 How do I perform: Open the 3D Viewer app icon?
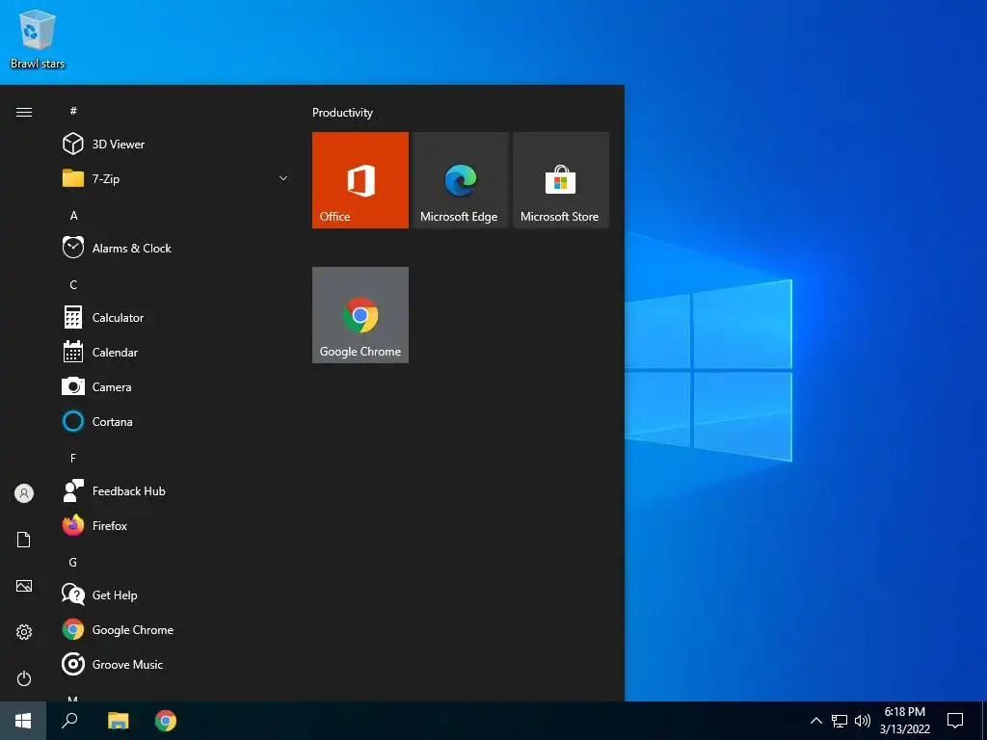[73, 145]
